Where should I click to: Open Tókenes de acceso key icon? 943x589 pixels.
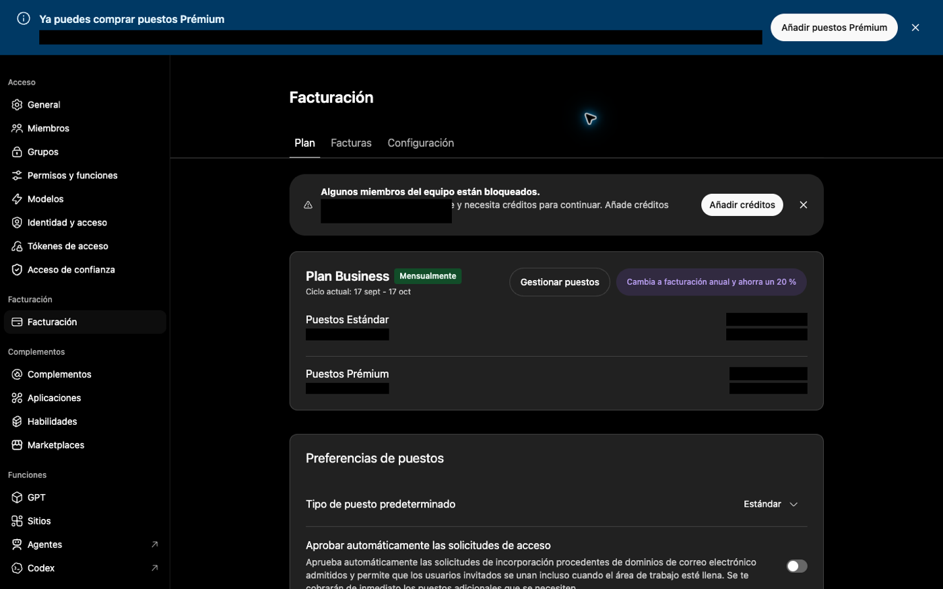[x=17, y=246]
